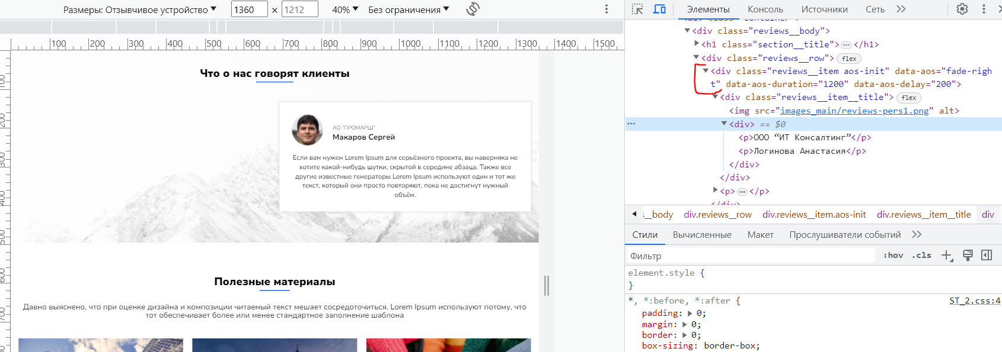This screenshot has width=1002, height=352.
Task: Open the Event Listeners tab
Action: 845,234
